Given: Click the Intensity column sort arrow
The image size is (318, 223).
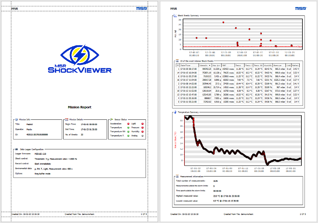Looking at the screenshot, I should (210, 66).
